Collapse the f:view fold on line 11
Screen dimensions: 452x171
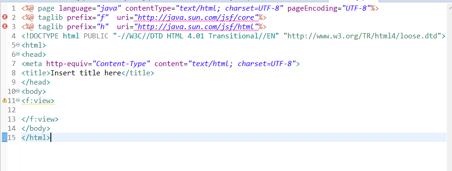coord(18,100)
